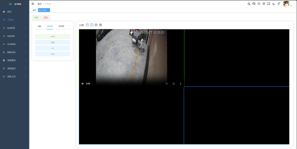
Task: Select single-screen split layout icon
Action: pyautogui.click(x=87, y=25)
